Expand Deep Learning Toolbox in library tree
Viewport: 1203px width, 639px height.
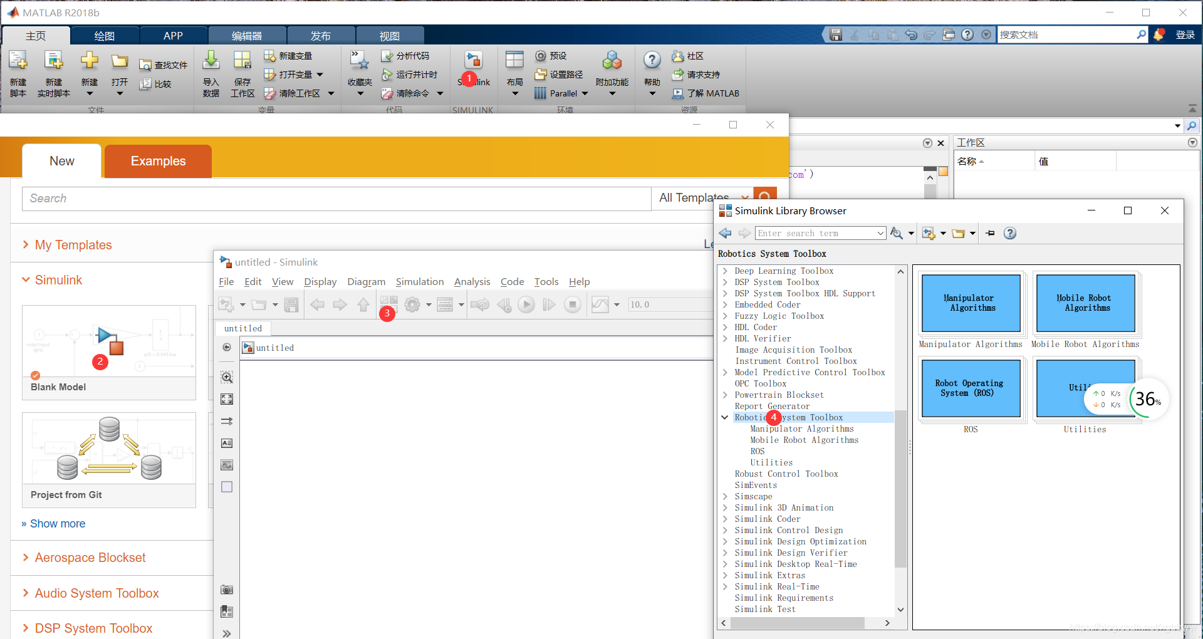coord(725,271)
